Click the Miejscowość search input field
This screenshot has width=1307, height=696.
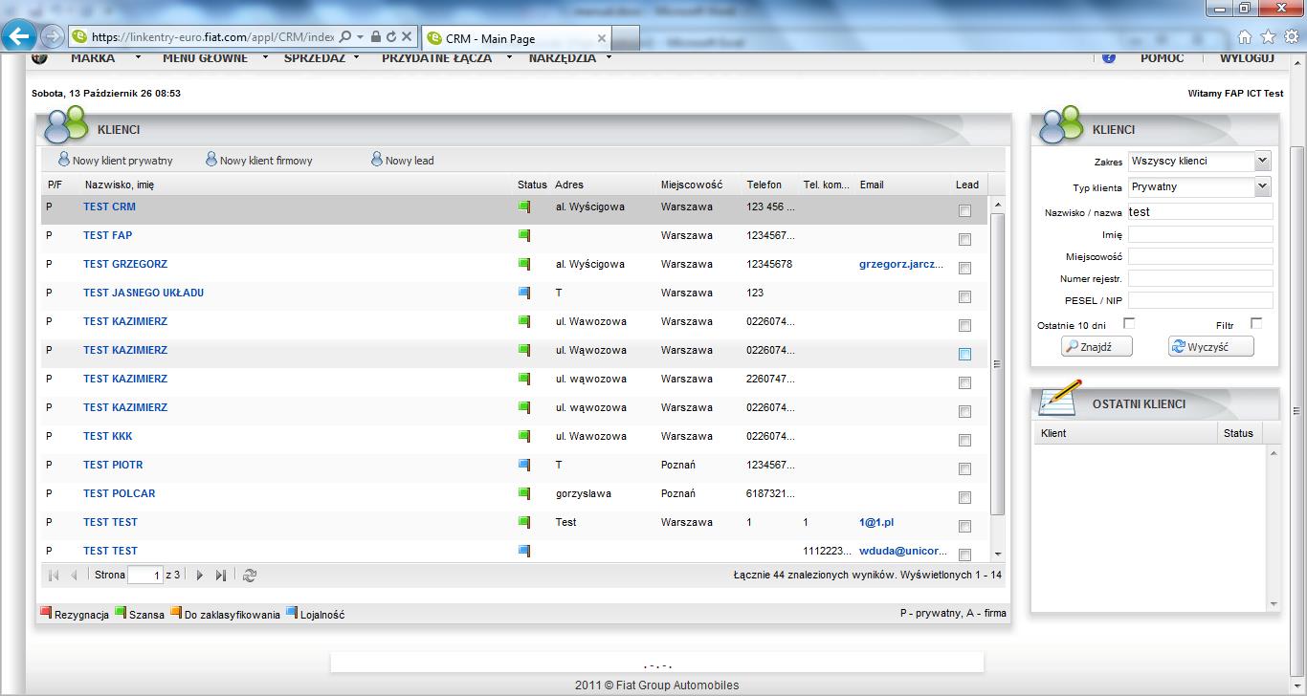1201,256
